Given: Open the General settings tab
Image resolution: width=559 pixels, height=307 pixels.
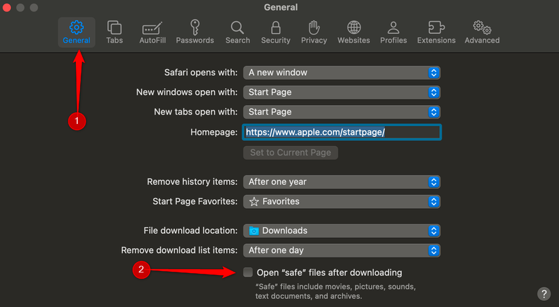Looking at the screenshot, I should point(77,32).
